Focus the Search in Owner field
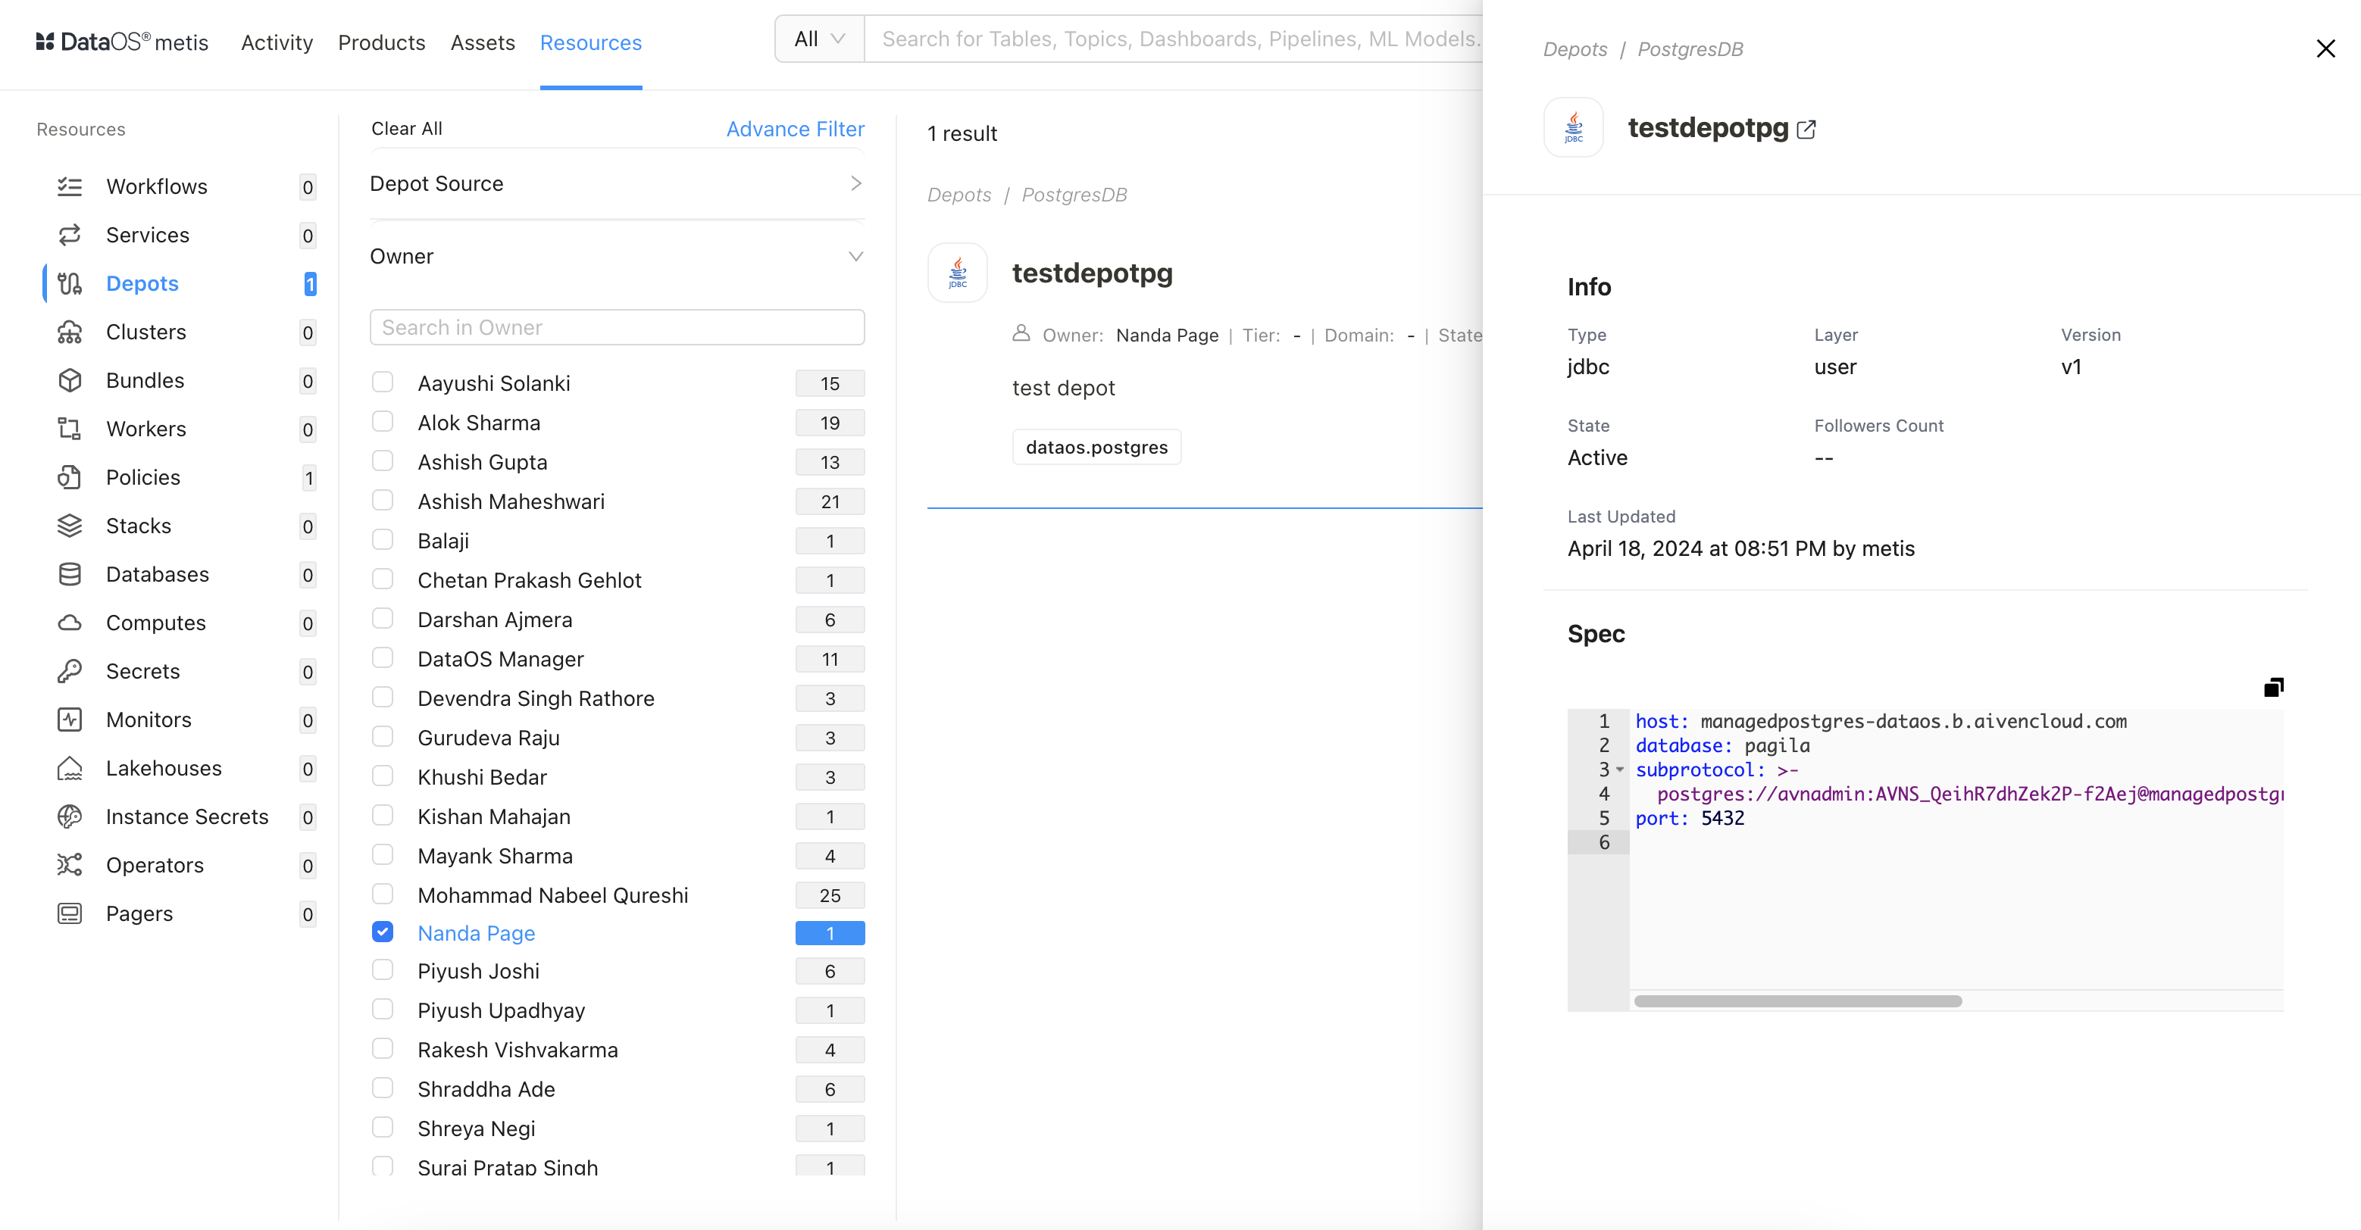This screenshot has width=2361, height=1230. [617, 328]
